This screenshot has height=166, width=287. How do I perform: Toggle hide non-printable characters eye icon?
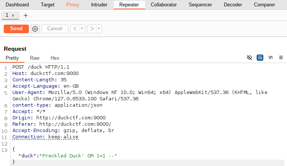point(249,57)
